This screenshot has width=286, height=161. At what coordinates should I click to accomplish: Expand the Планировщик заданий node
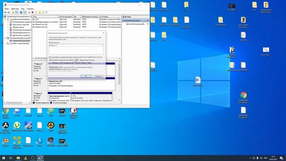(x=8, y=22)
